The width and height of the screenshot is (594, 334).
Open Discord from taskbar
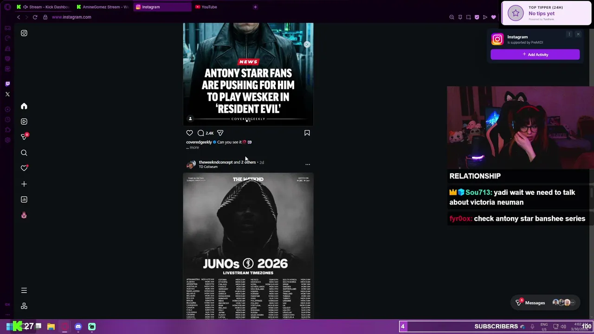(x=78, y=327)
